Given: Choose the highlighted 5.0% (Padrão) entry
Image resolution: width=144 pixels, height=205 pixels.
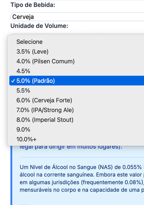Looking at the screenshot, I should point(77,81).
